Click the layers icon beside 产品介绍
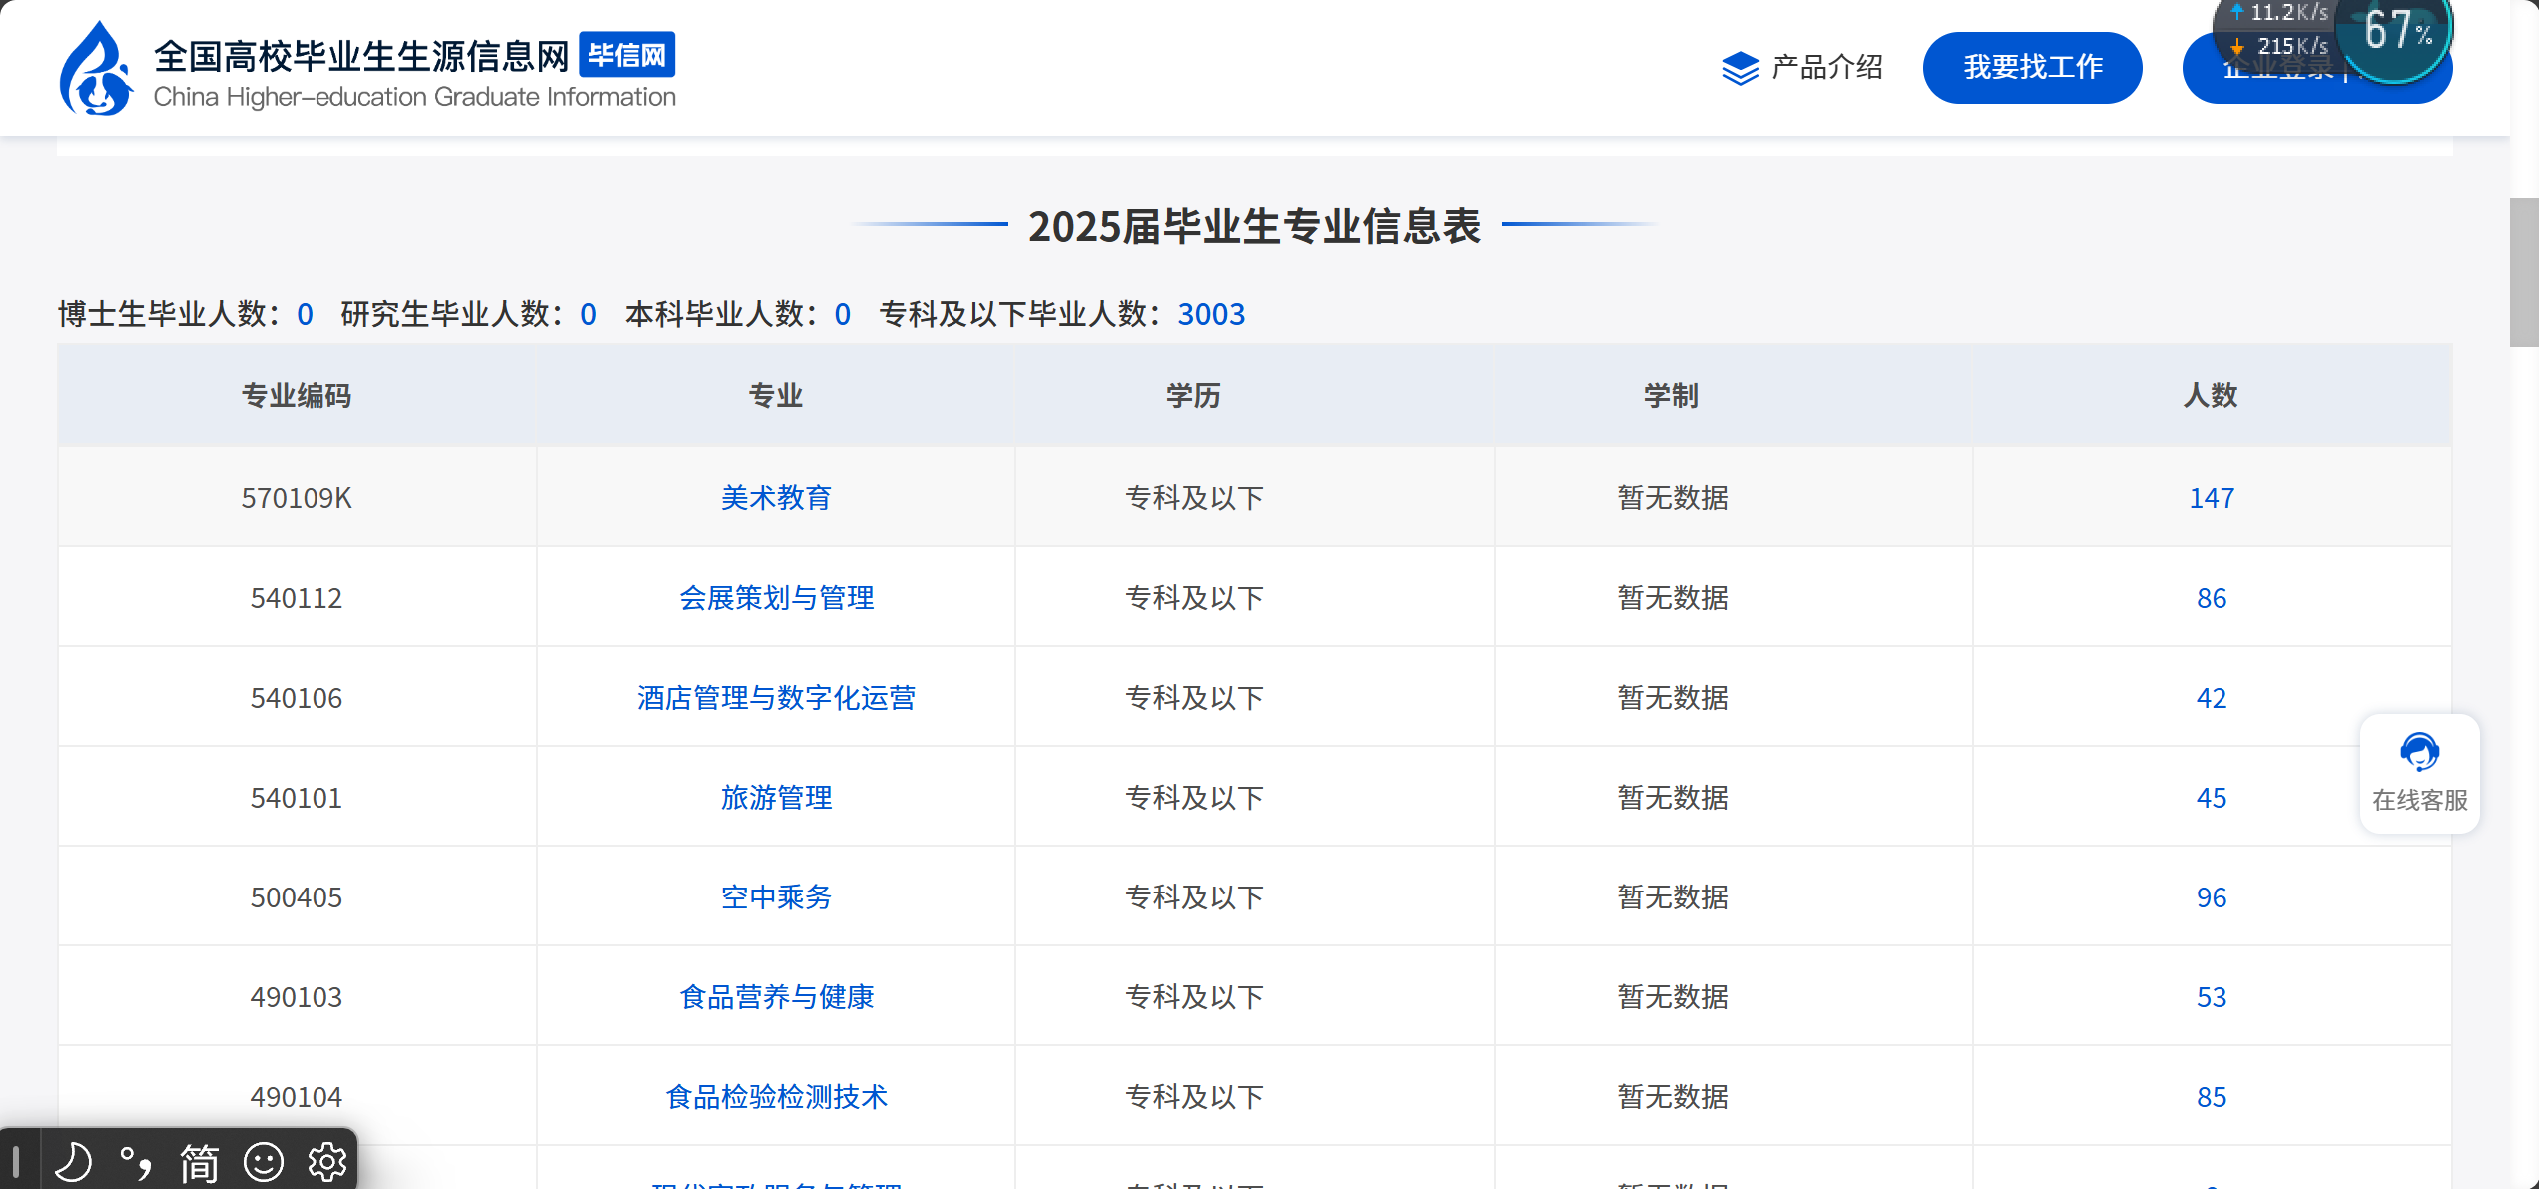 1740,68
